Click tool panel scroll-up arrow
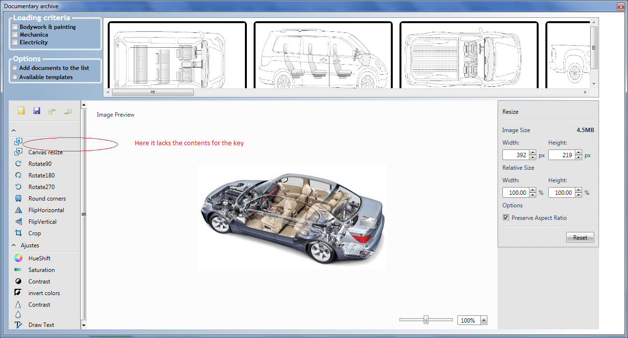Screen dimensions: 628x338 [x=84, y=104]
